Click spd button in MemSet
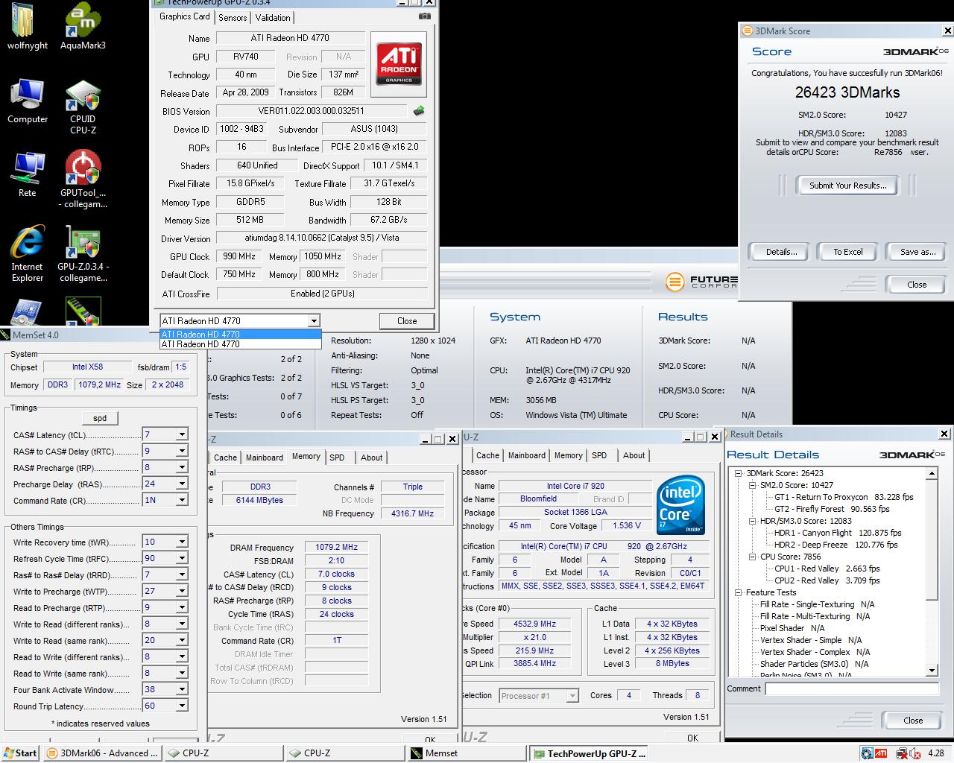This screenshot has height=763, width=954. (x=100, y=418)
